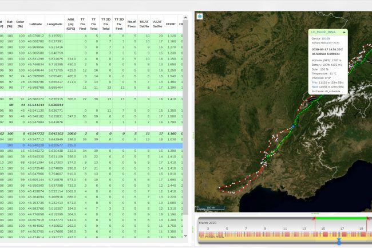Click the left red range marker on timeline

[x=314, y=218]
